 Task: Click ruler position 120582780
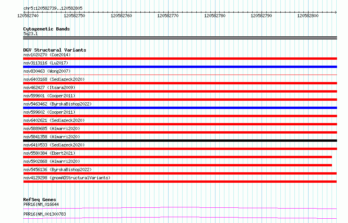click(215, 16)
